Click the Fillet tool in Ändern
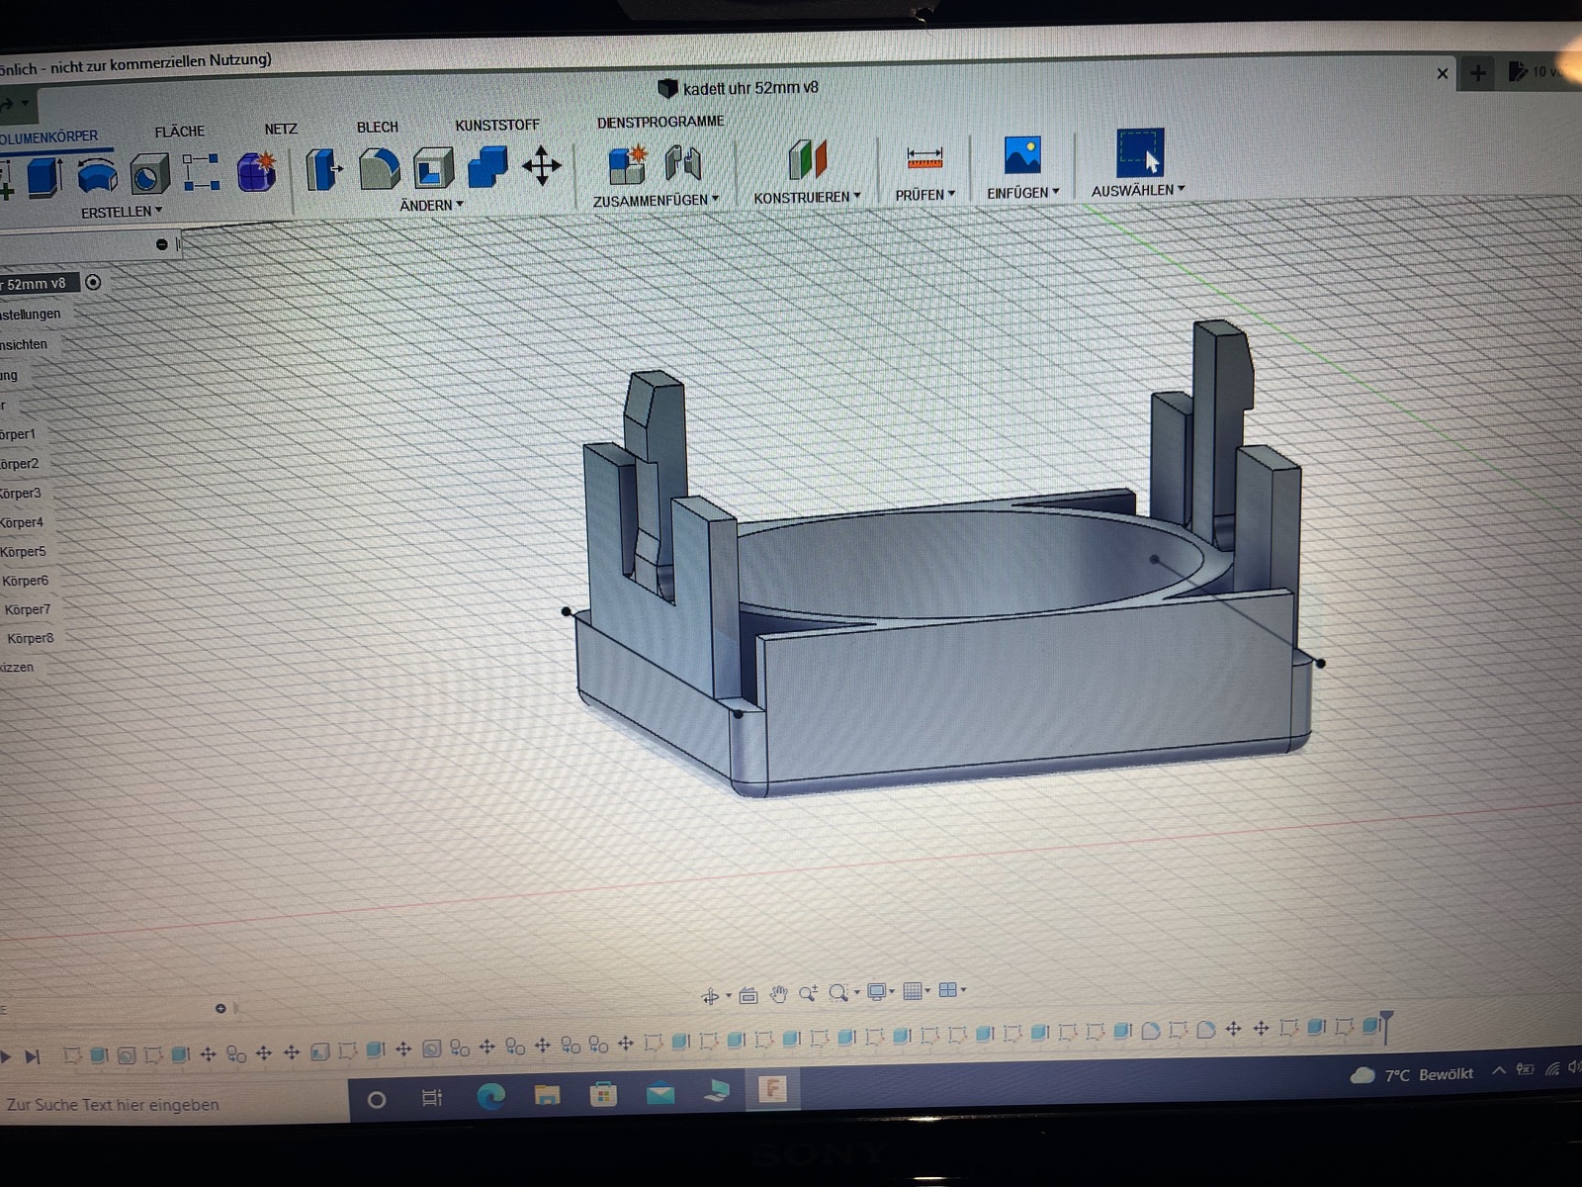The width and height of the screenshot is (1582, 1187). (x=379, y=169)
